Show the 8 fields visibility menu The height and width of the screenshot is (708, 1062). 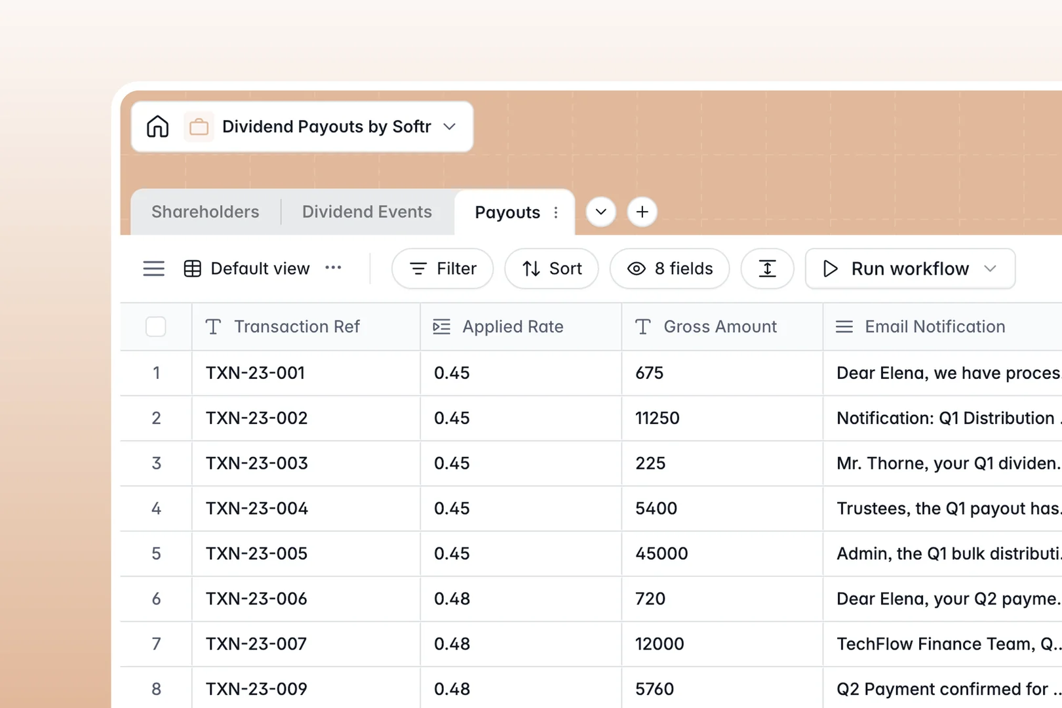669,269
